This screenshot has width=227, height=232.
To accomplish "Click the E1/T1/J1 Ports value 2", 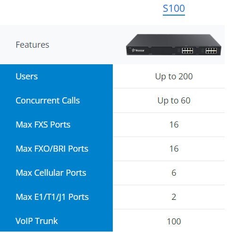I will (174, 197).
